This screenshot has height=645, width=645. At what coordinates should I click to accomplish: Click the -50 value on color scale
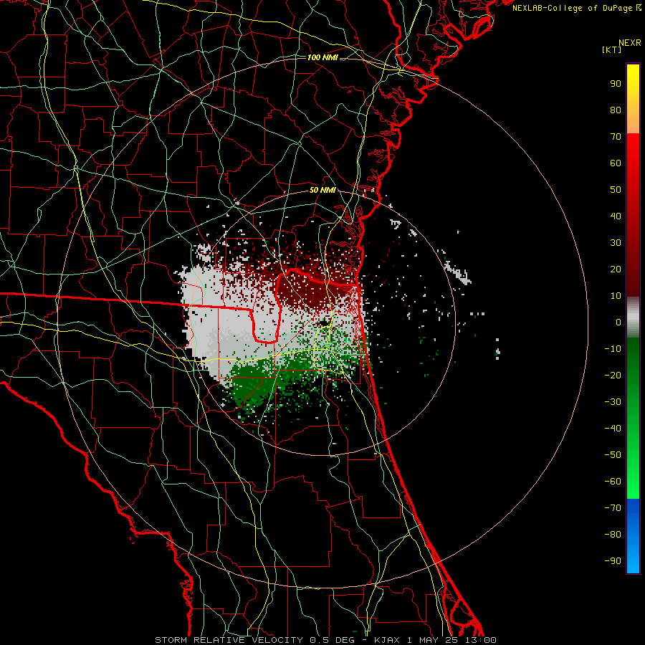pos(613,455)
